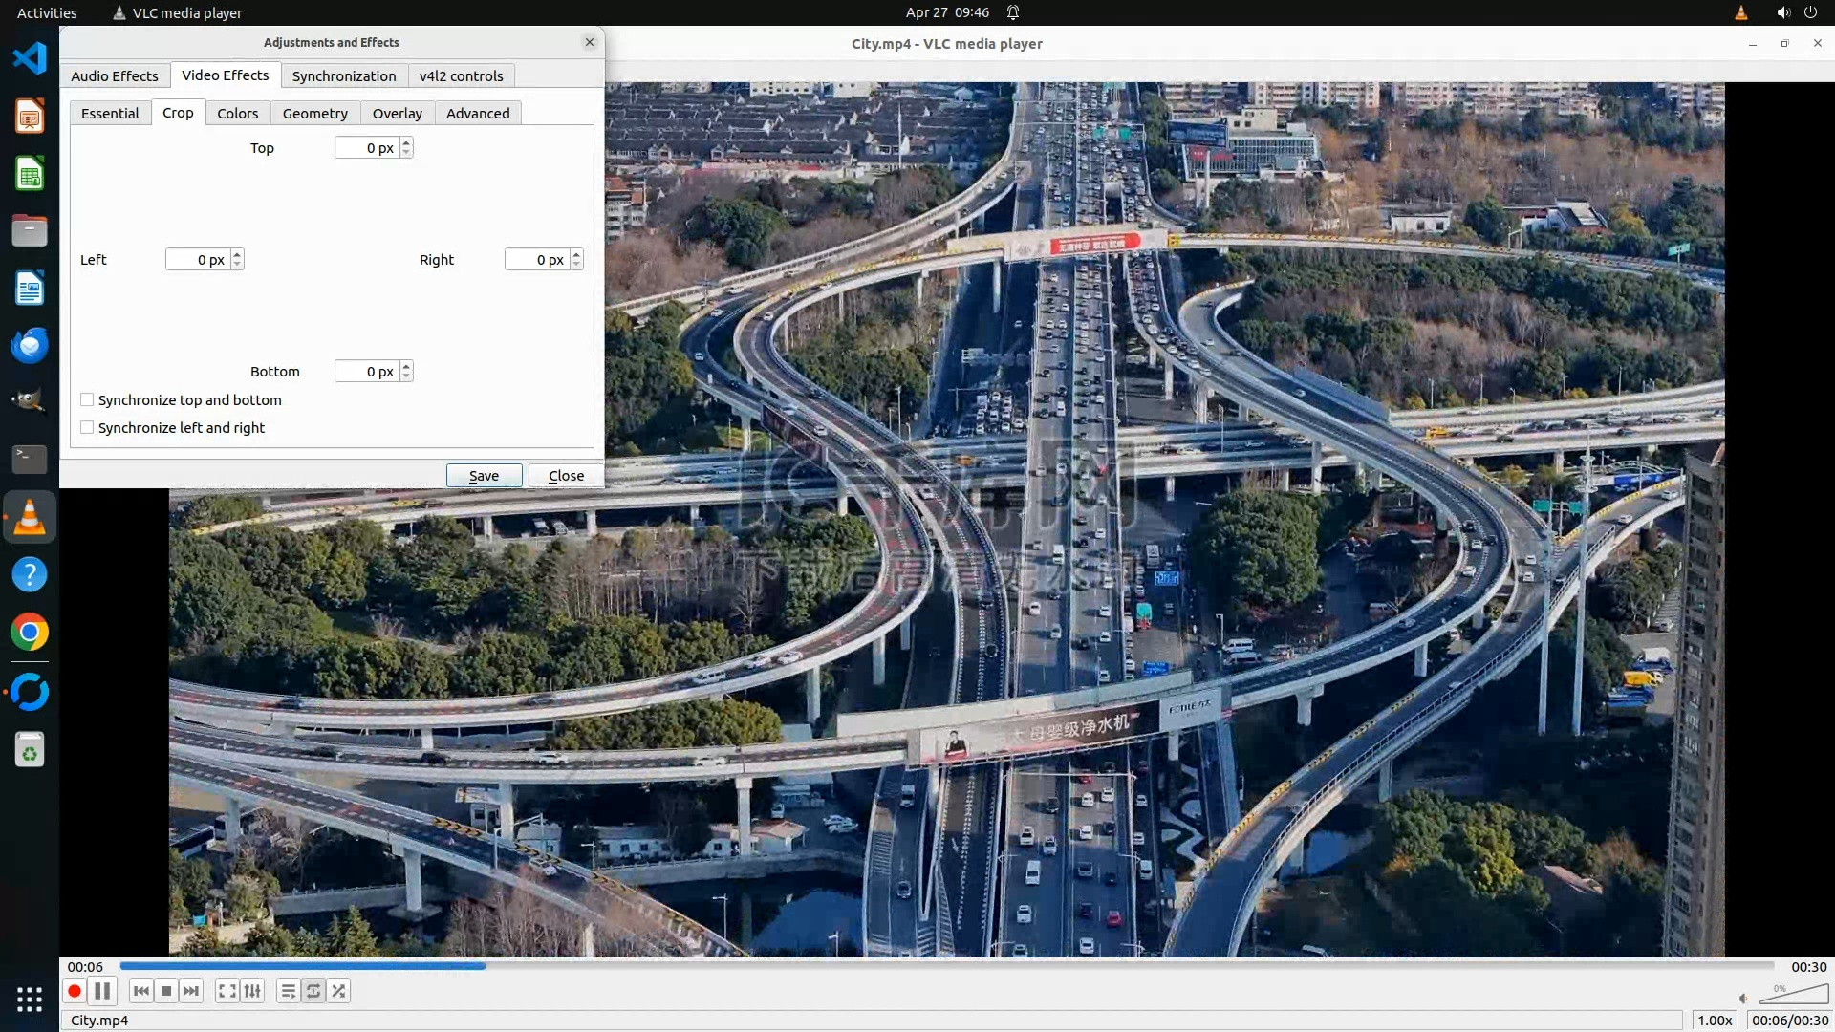Pause the video playback
1835x1032 pixels.
coord(102,991)
